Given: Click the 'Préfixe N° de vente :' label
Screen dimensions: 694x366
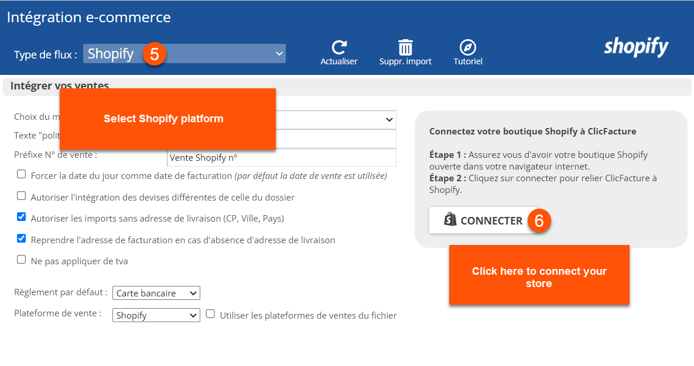Looking at the screenshot, I should pyautogui.click(x=56, y=155).
